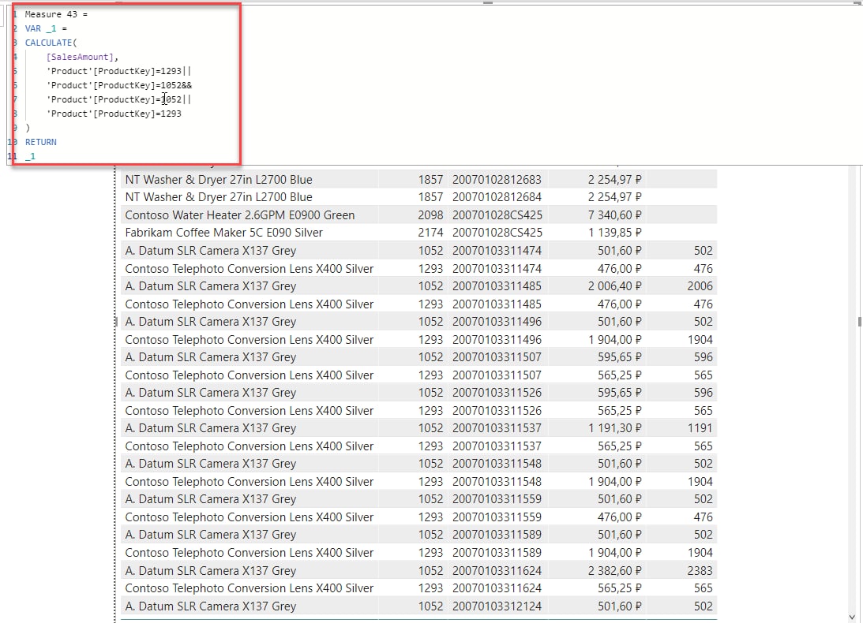
Task: Click the amount 1 139,85 ₽ cell
Action: (615, 233)
